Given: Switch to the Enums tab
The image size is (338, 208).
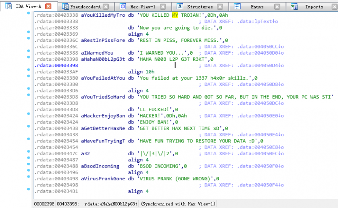Looking at the screenshot, I should coord(258,7).
